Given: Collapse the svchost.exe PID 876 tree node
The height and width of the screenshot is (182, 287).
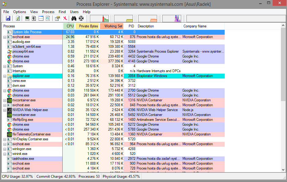Looking at the screenshot, I should 5,37.
